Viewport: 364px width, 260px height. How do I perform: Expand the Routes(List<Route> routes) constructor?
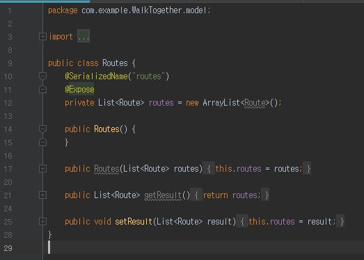click(x=42, y=169)
